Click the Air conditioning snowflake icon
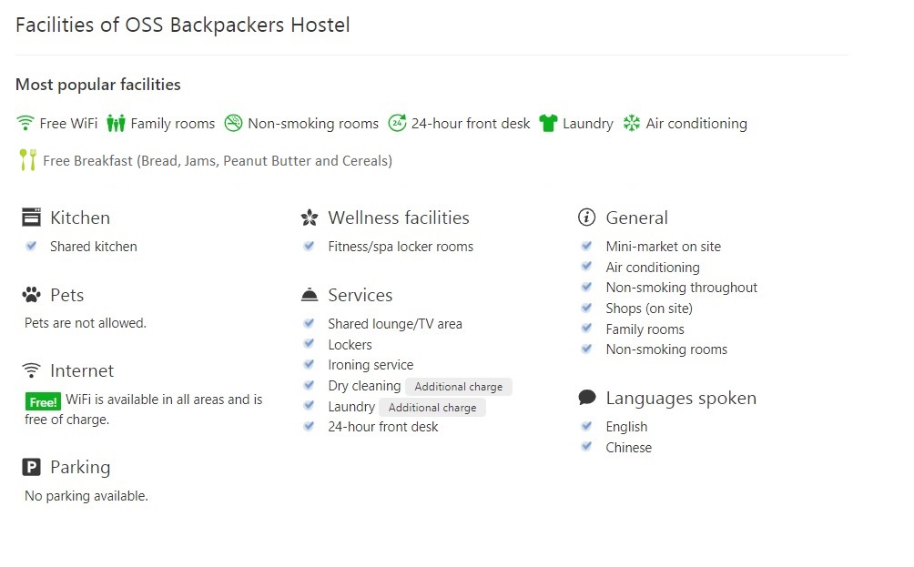This screenshot has width=914, height=567. click(632, 124)
